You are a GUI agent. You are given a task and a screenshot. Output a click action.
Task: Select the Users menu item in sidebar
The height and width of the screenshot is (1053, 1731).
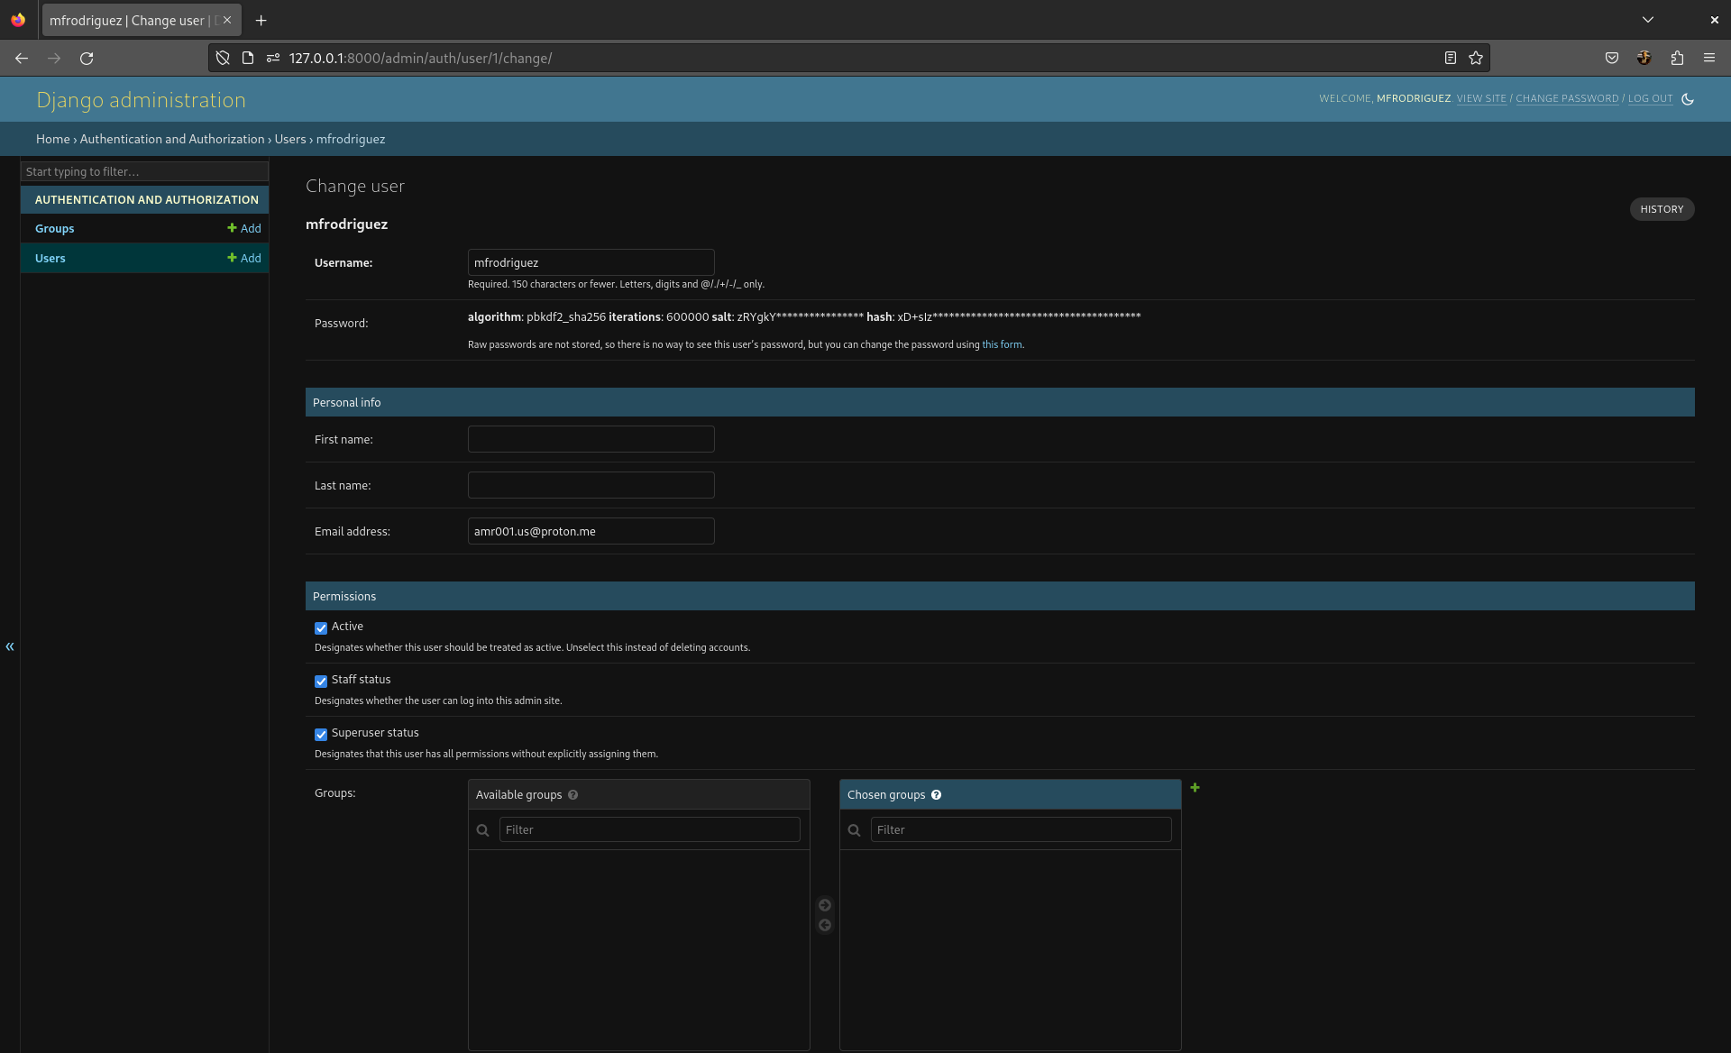click(48, 257)
